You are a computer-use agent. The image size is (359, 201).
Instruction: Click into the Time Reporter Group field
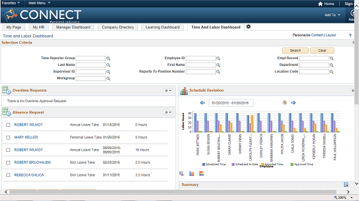pos(91,58)
